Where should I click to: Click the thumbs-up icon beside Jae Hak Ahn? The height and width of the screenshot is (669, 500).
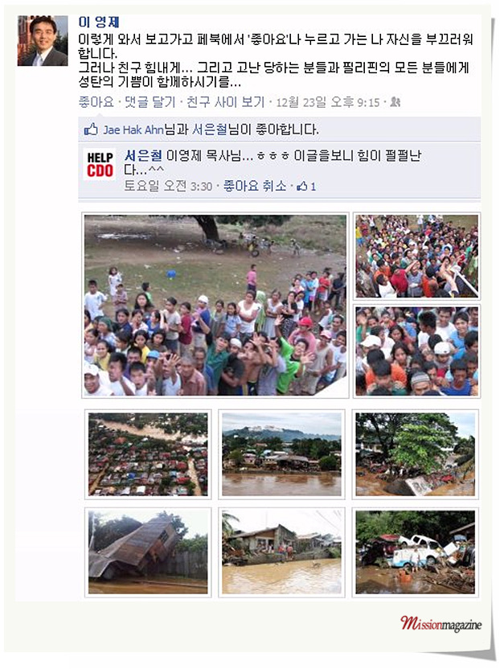91,129
